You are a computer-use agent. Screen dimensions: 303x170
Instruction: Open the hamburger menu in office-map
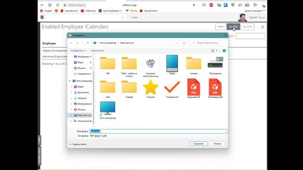42,17
